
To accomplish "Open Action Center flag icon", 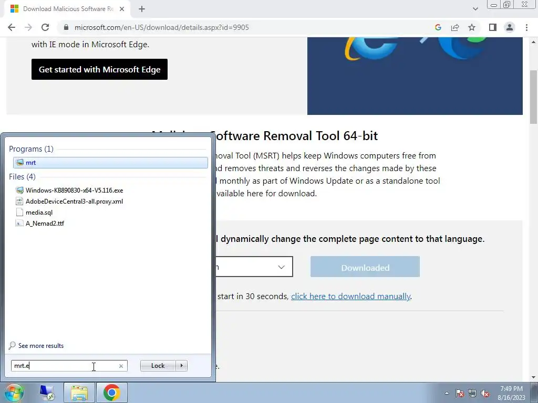I will coord(460,393).
